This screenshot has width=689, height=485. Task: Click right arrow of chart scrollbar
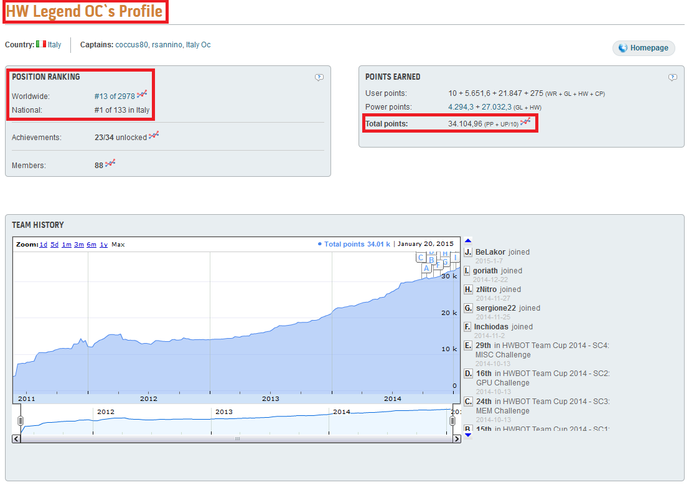pyautogui.click(x=457, y=439)
